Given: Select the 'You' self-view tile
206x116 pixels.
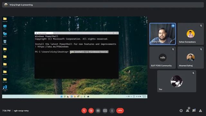Looking at the screenshot, I should (x=177, y=81).
